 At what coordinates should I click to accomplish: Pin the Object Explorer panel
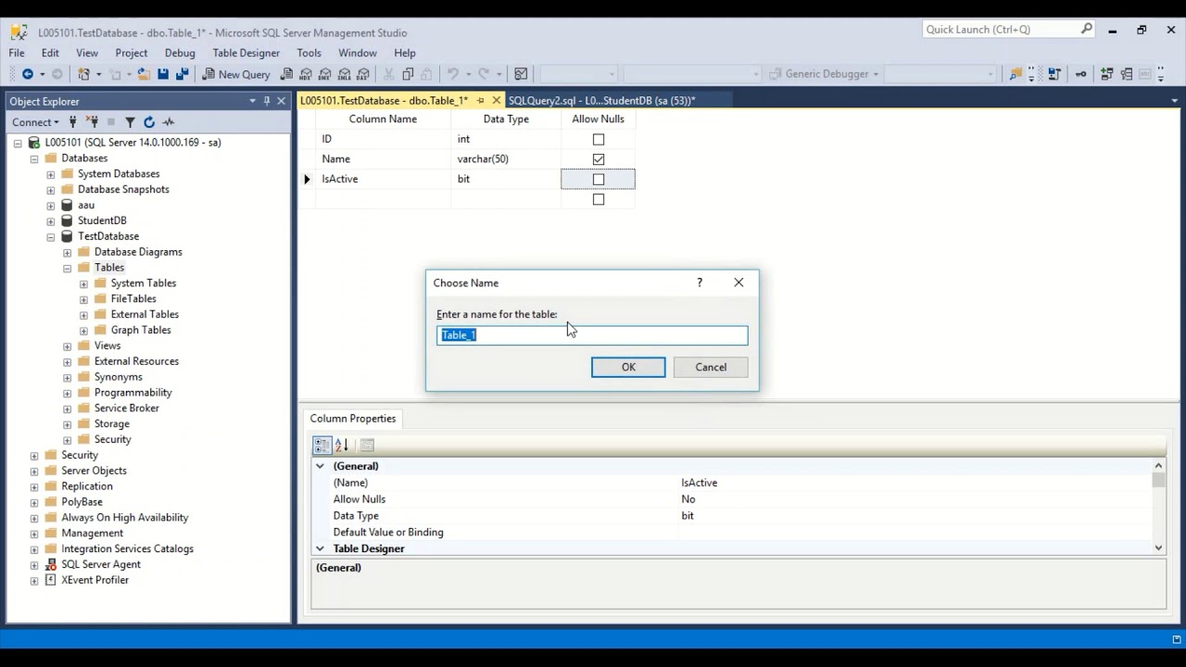coord(267,101)
